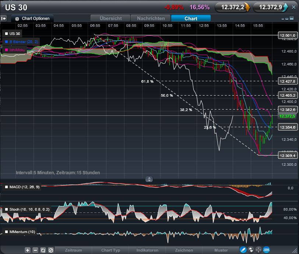Enable the crosshair cursor tool

[258, 250]
